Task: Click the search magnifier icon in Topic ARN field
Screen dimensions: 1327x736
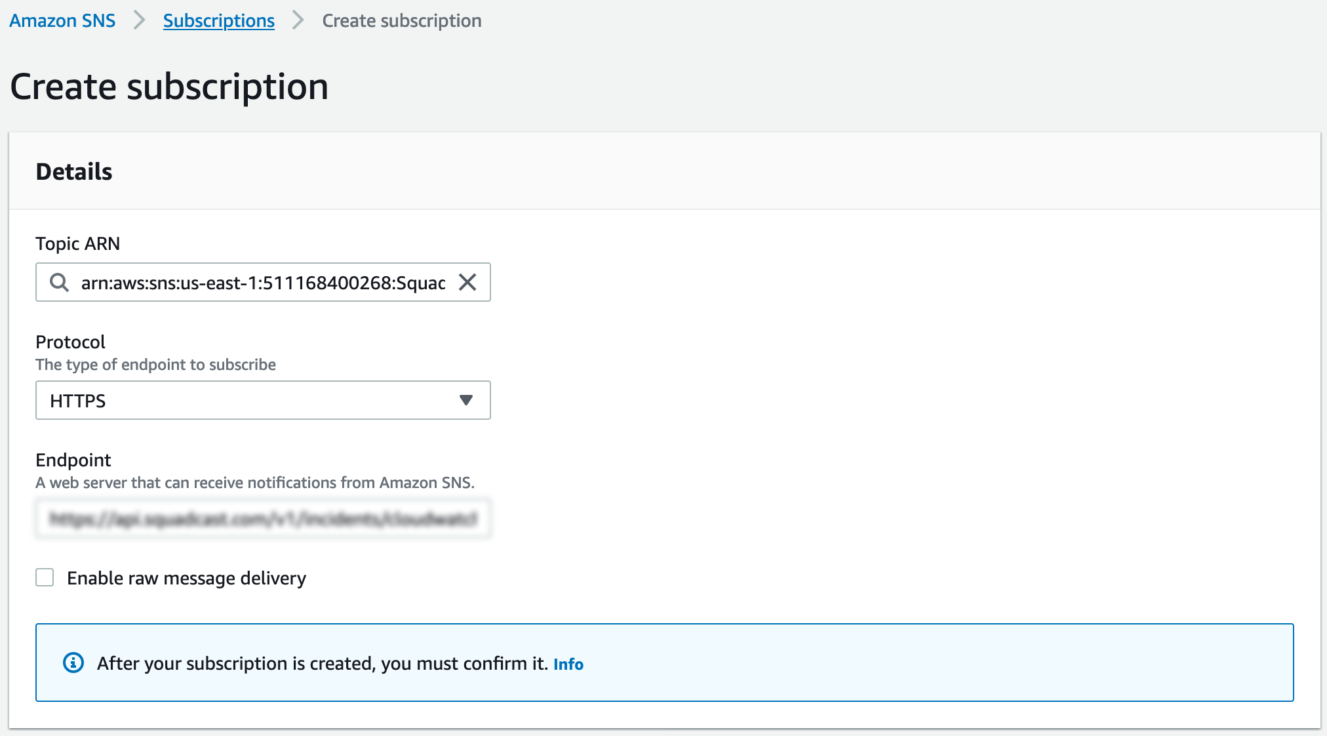Action: (59, 283)
